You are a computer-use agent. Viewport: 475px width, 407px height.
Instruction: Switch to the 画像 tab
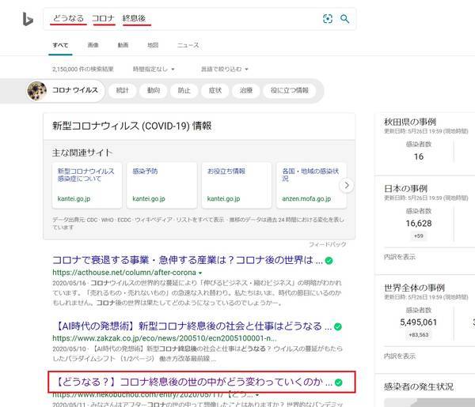(x=93, y=45)
